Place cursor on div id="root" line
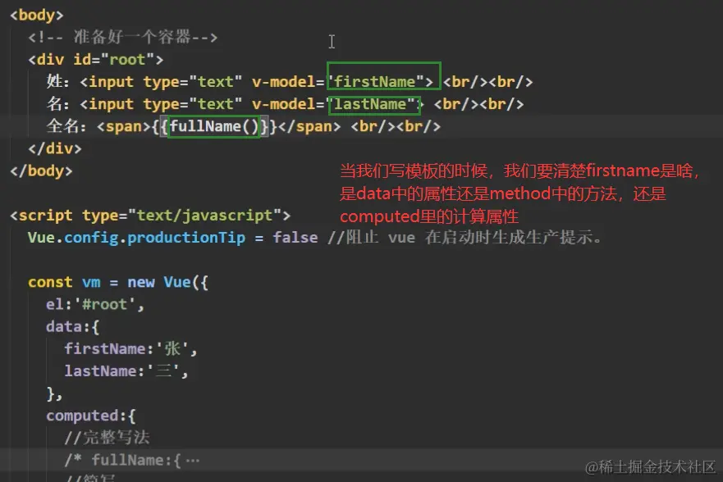 [x=95, y=59]
